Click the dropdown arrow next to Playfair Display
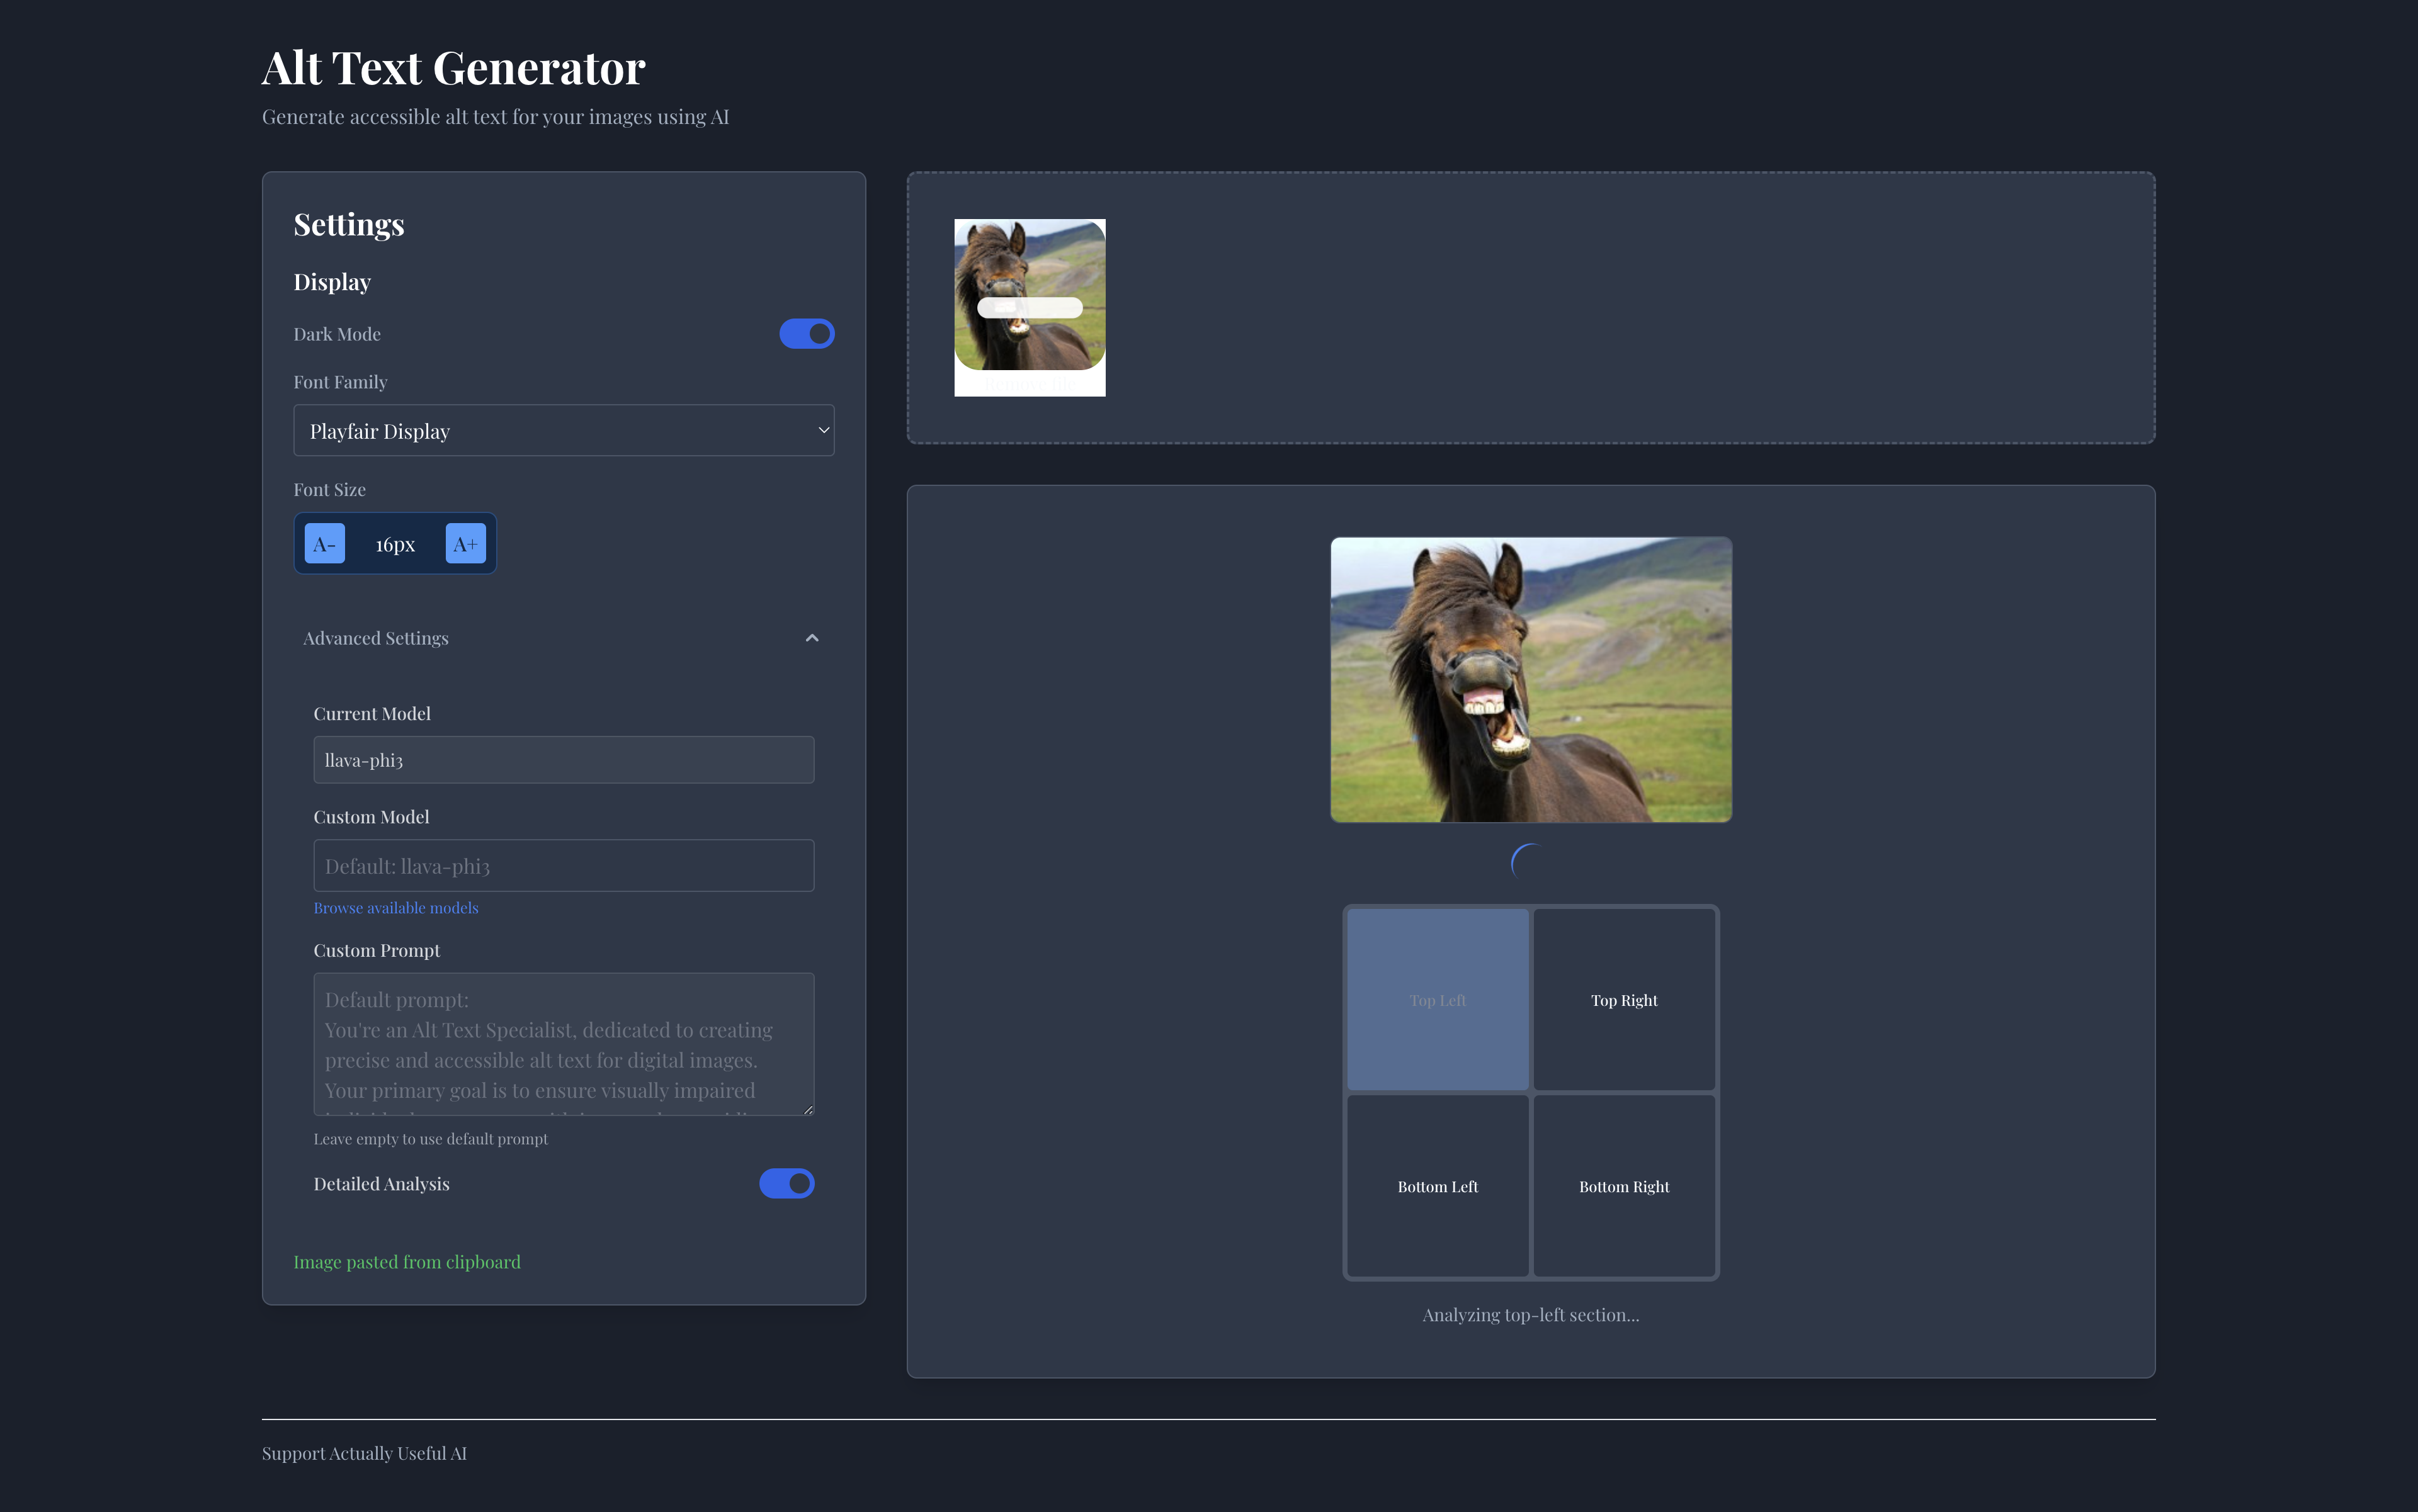The image size is (2418, 1512). point(824,430)
